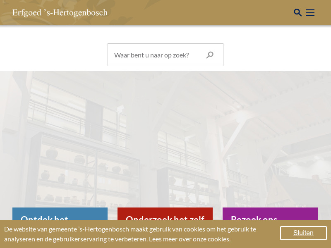Click the hero image of the depot
Viewport: 331px width, 248px height.
click(165, 136)
